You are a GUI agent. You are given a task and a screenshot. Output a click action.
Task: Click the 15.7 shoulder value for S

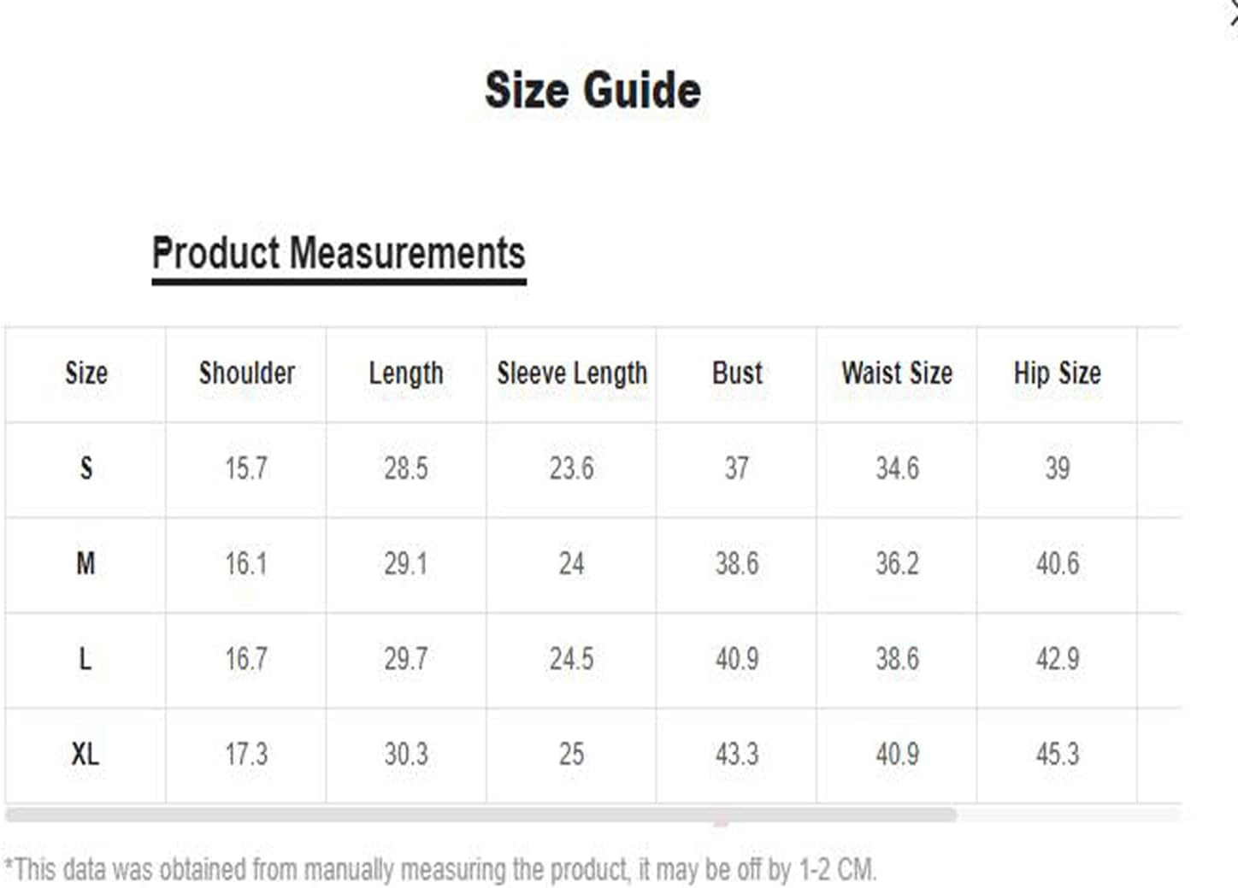tap(246, 468)
